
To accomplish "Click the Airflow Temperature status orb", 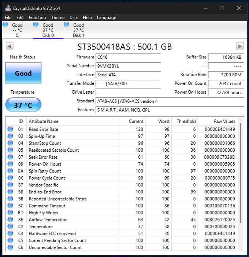I will point(10,219).
